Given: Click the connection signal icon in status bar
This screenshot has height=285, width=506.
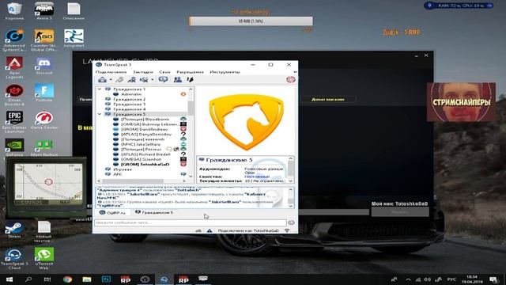Looking at the screenshot, I should click(x=286, y=230).
